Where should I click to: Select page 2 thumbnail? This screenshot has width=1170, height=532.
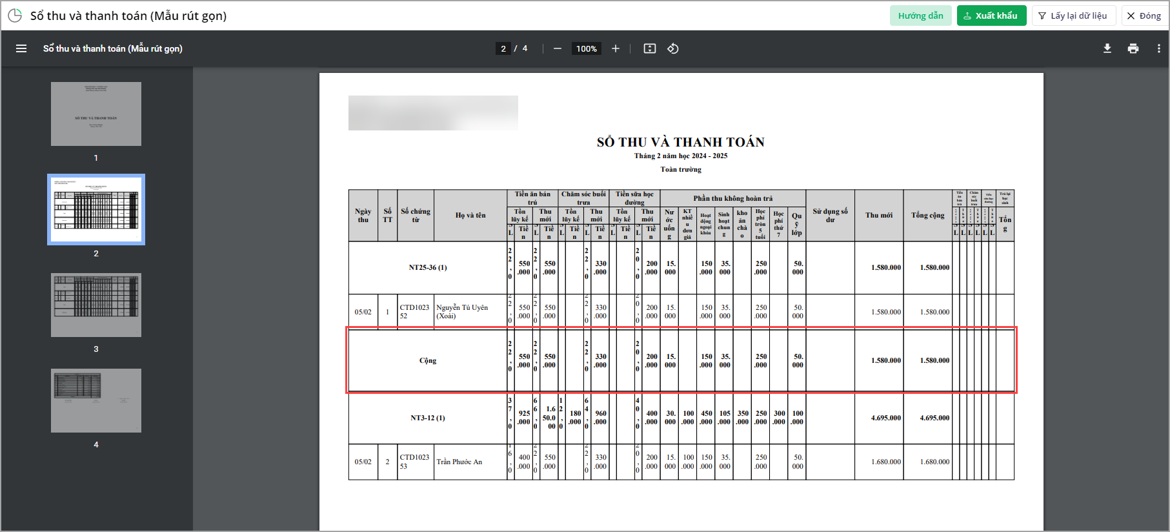(96, 209)
